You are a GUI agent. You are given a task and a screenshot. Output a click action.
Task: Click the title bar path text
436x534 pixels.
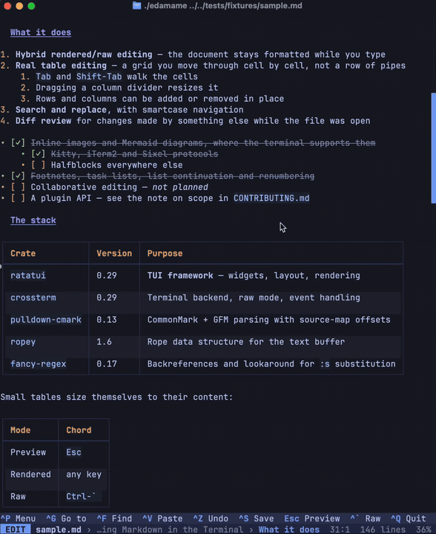(223, 5)
